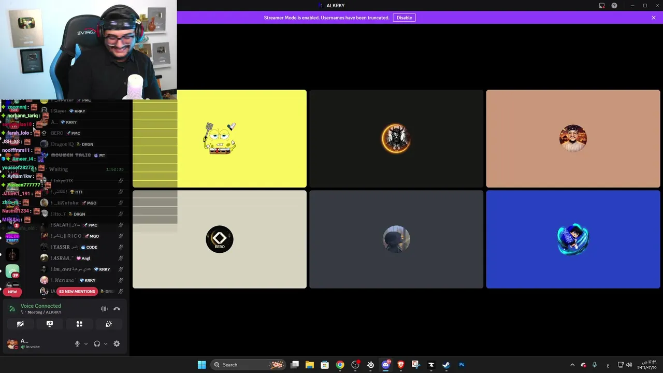The height and width of the screenshot is (373, 663).
Task: Select the blue anime avatar tile
Action: pos(573,239)
